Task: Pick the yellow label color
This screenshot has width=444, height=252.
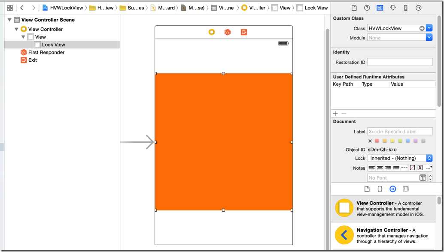Action: pyautogui.click(x=392, y=141)
